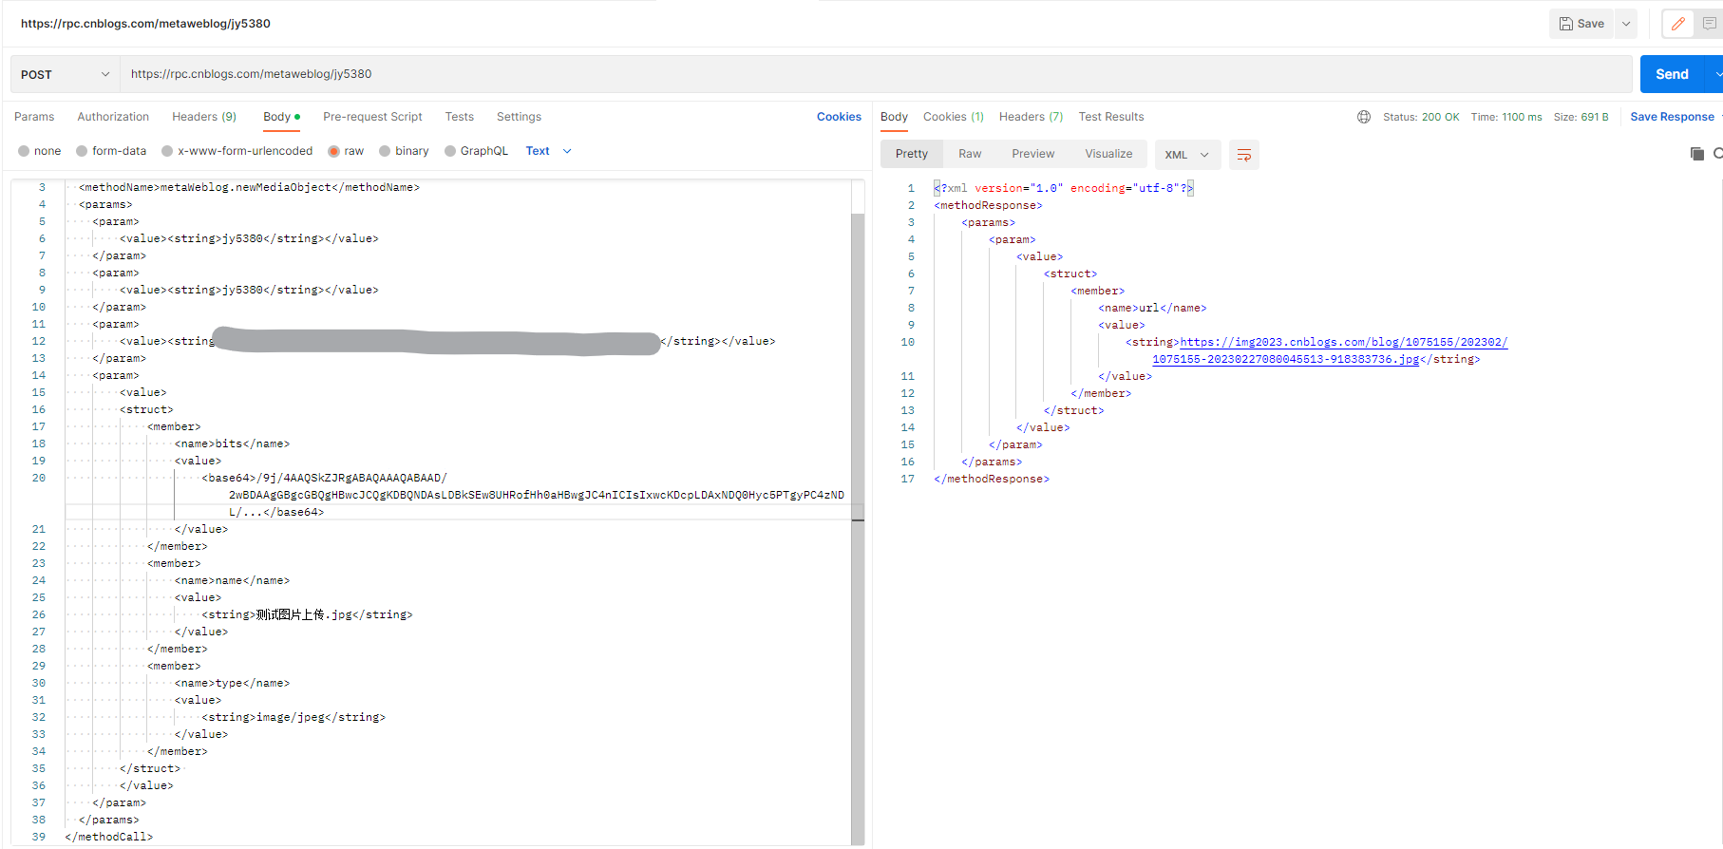Select the GraphQL body type radio
The image size is (1723, 849).
tap(450, 151)
